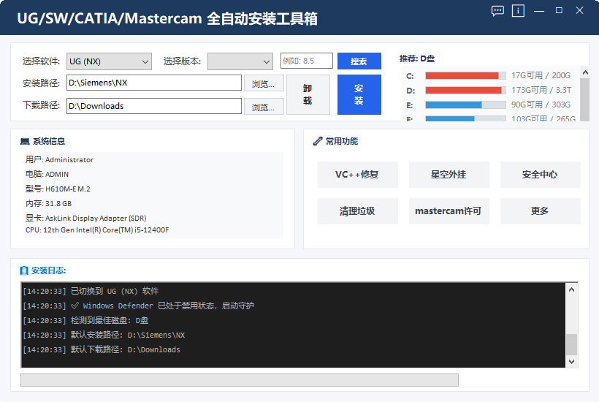Click the 90G可用 / 303G text

click(x=541, y=105)
